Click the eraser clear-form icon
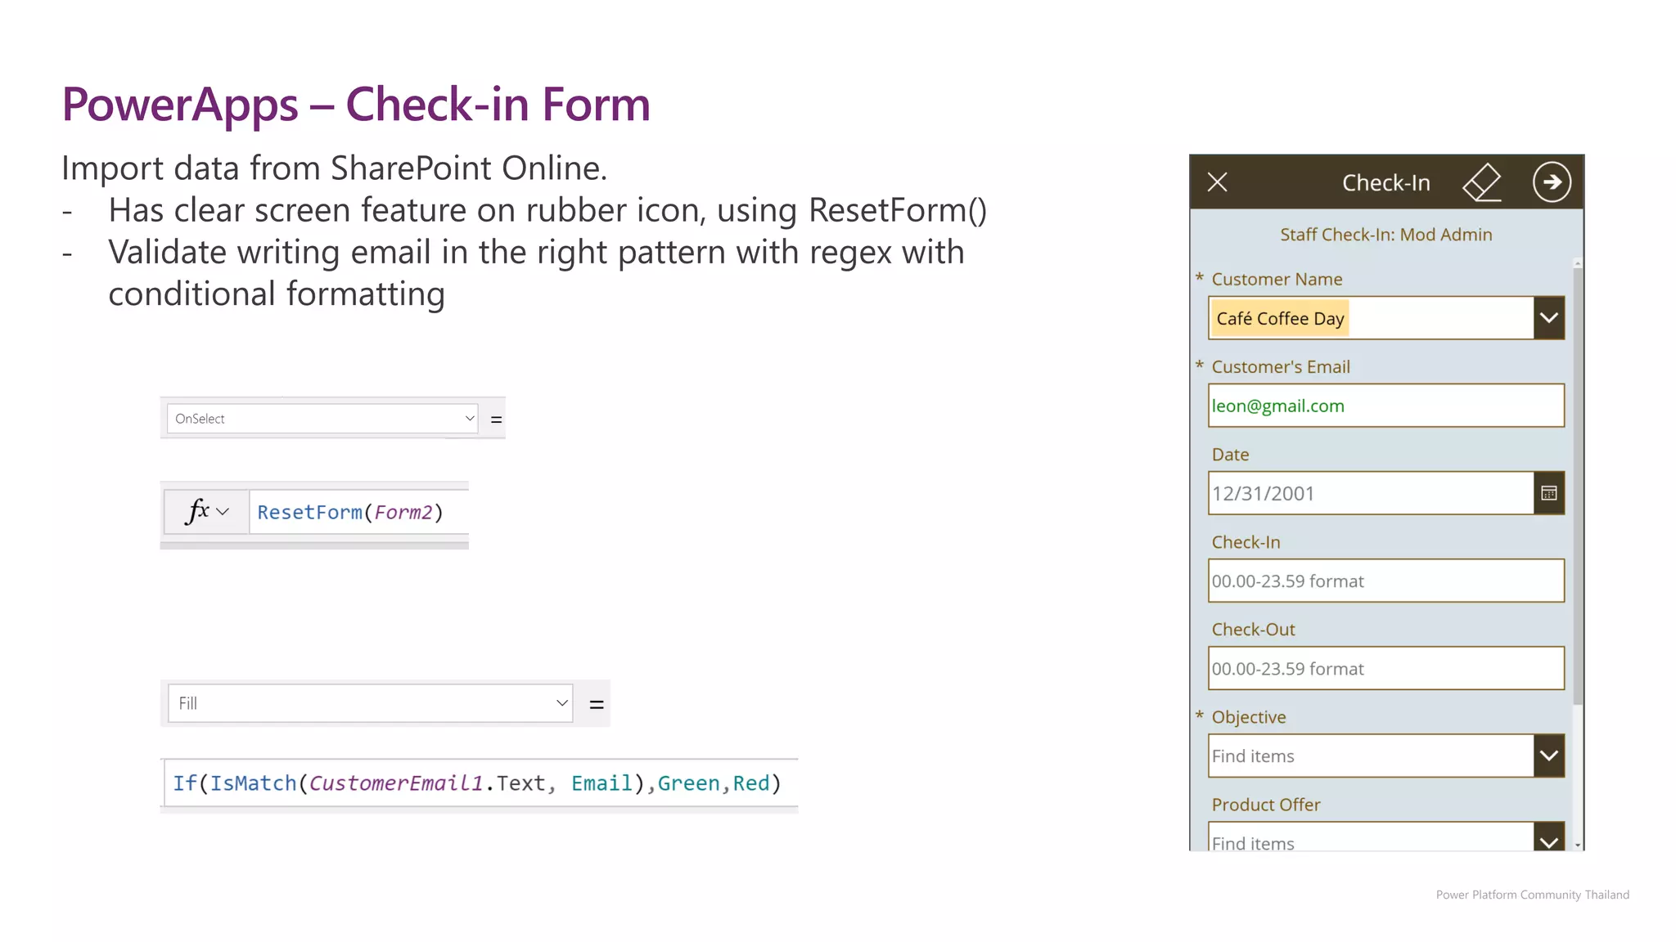Viewport: 1676px width, 942px height. coord(1482,182)
